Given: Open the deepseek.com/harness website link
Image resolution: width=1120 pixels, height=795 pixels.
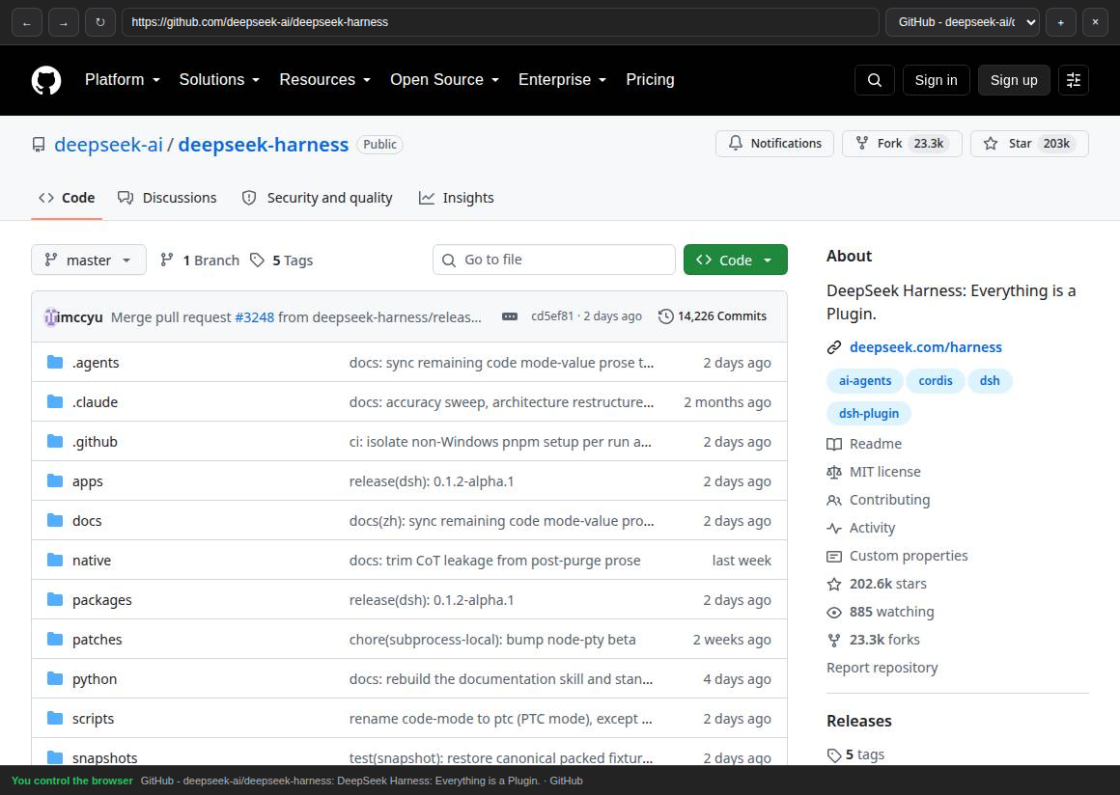Looking at the screenshot, I should click(926, 347).
